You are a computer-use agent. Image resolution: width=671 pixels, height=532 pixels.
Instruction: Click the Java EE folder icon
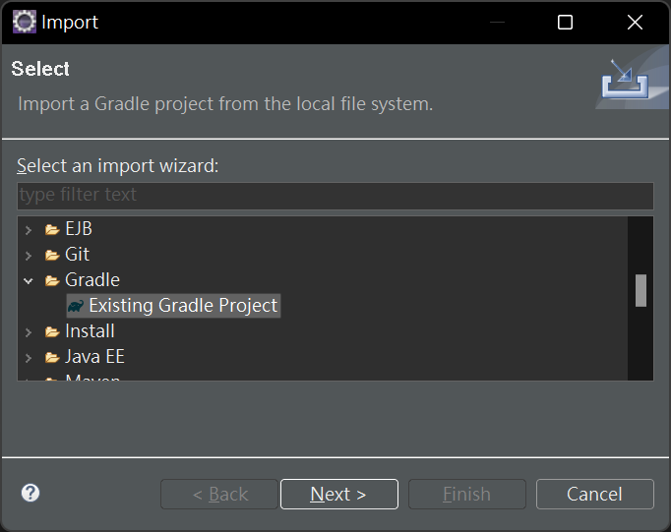[x=52, y=357]
